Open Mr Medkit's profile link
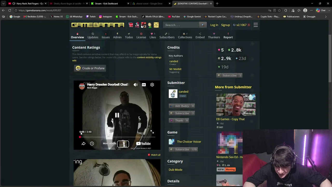Viewport: 332px width, 187px height. coord(175,69)
